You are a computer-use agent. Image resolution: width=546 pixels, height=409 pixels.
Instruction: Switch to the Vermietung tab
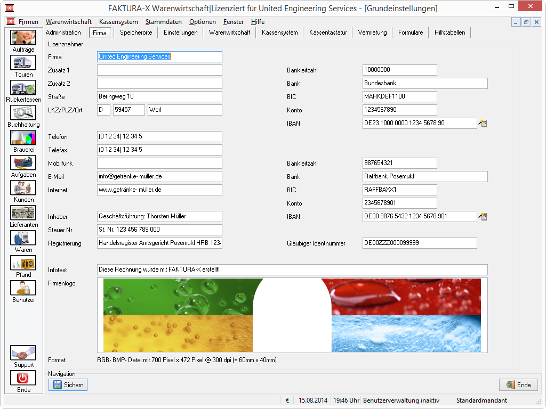(372, 32)
